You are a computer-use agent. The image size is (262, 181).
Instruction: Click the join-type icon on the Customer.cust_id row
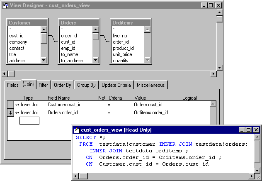(x=17, y=105)
